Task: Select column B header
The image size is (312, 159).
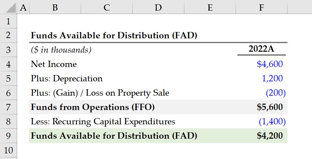Action: (55, 8)
